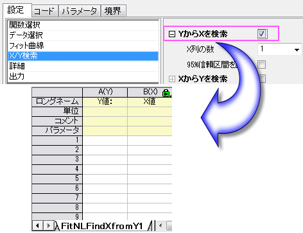Select 関数選択 in the settings list
The width and height of the screenshot is (303, 233).
pyautogui.click(x=83, y=25)
